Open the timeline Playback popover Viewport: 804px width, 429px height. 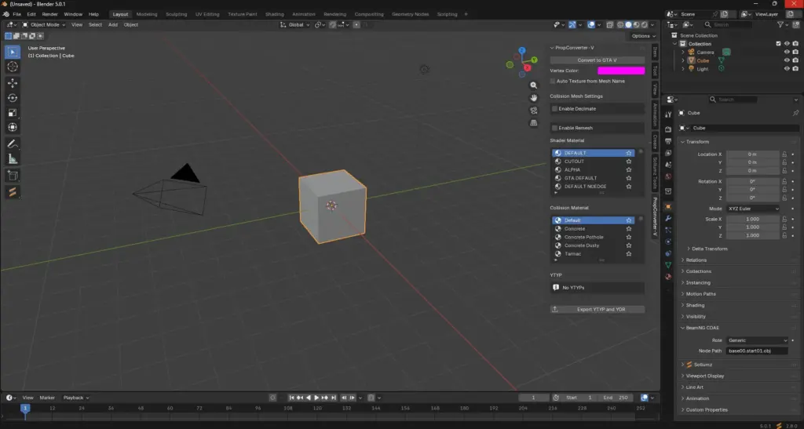coord(76,398)
